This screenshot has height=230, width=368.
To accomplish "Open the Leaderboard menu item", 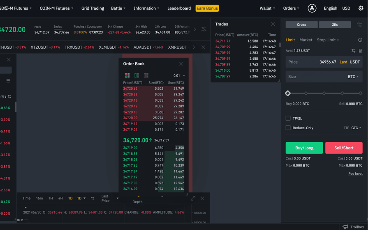I will point(179,8).
